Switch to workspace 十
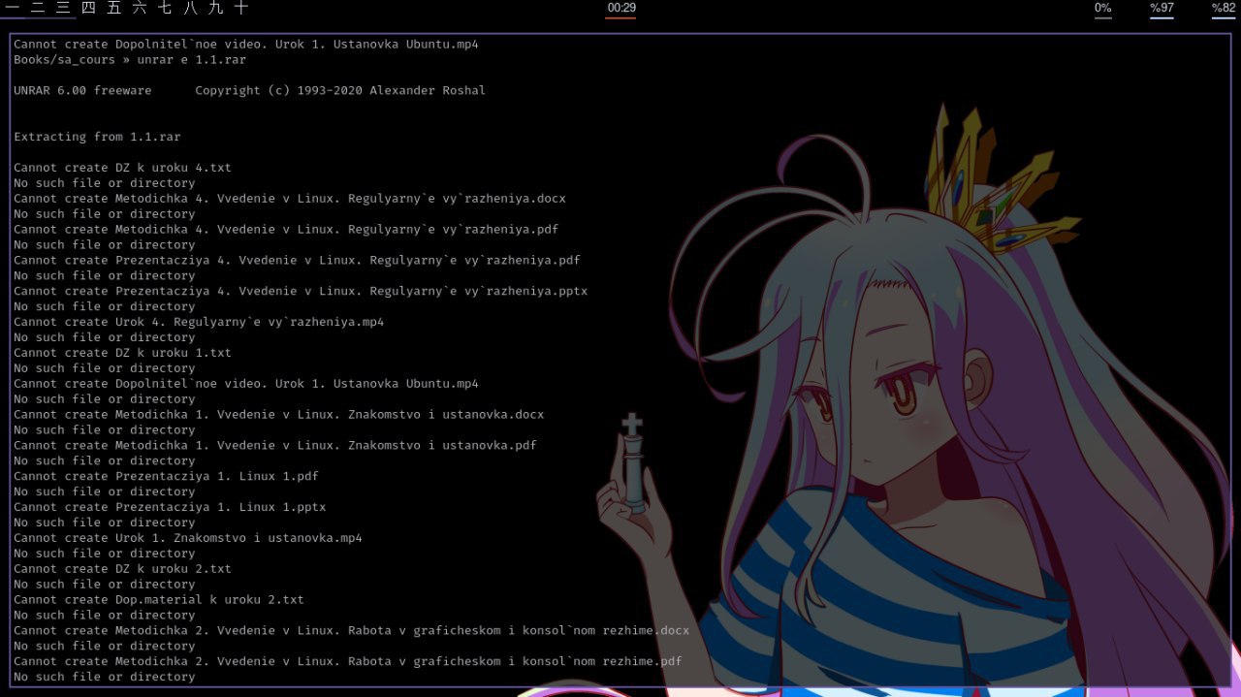Image resolution: width=1241 pixels, height=697 pixels. pos(241,8)
